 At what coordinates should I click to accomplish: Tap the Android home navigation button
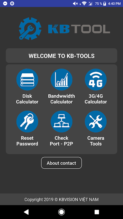(61, 212)
